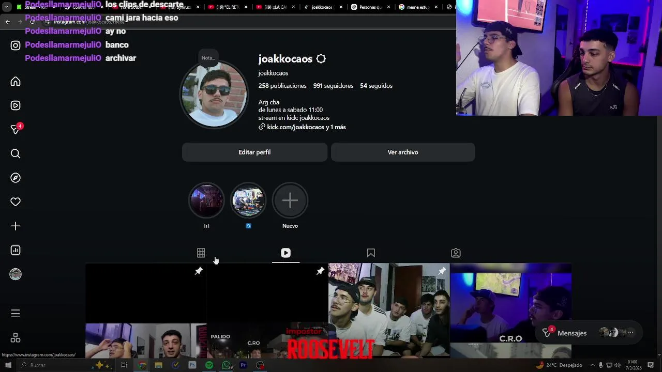Open the Irl story highlight
The height and width of the screenshot is (372, 662).
(206, 200)
